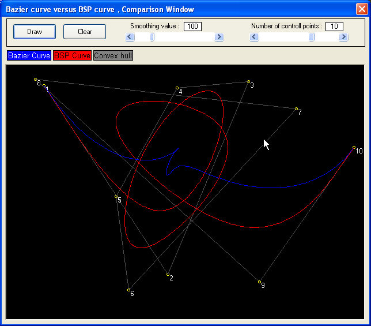Close the Comparison Window
Image resolution: width=371 pixels, height=326 pixels.
coord(361,9)
